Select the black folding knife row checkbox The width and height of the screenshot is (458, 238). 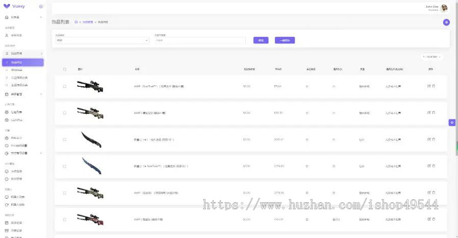point(65,140)
